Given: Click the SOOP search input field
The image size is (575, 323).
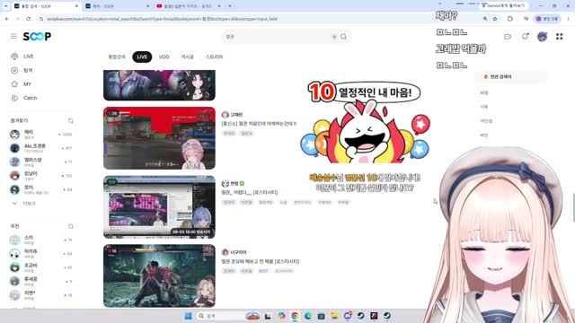Looking at the screenshot, I should click(x=278, y=37).
